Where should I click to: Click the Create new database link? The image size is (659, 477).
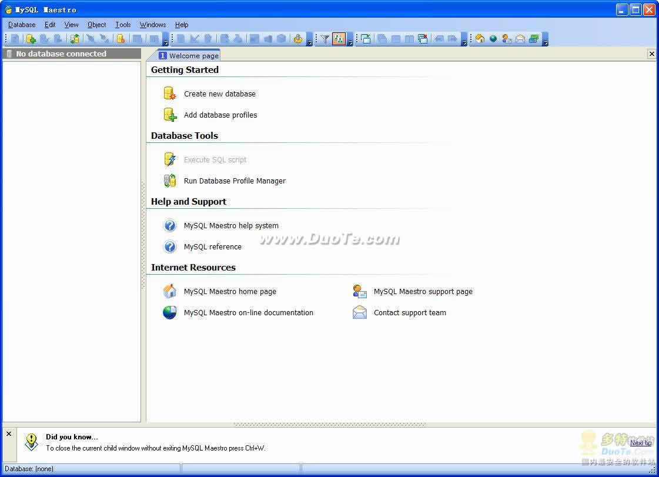[x=219, y=94]
